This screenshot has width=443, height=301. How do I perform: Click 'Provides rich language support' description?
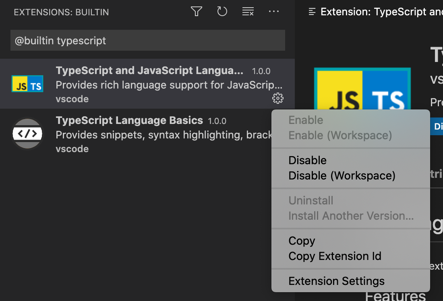(169, 85)
